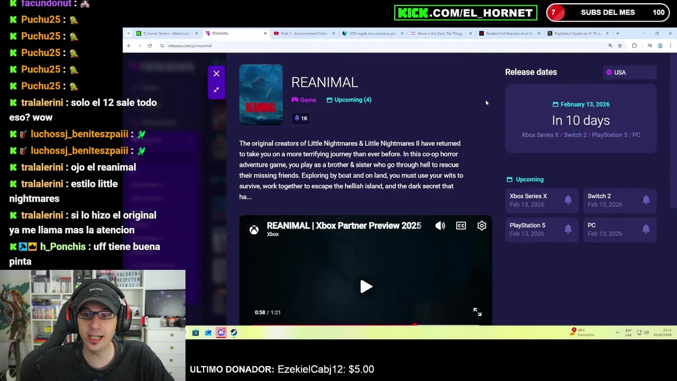Open the browser profile avatar

pyautogui.click(x=660, y=46)
